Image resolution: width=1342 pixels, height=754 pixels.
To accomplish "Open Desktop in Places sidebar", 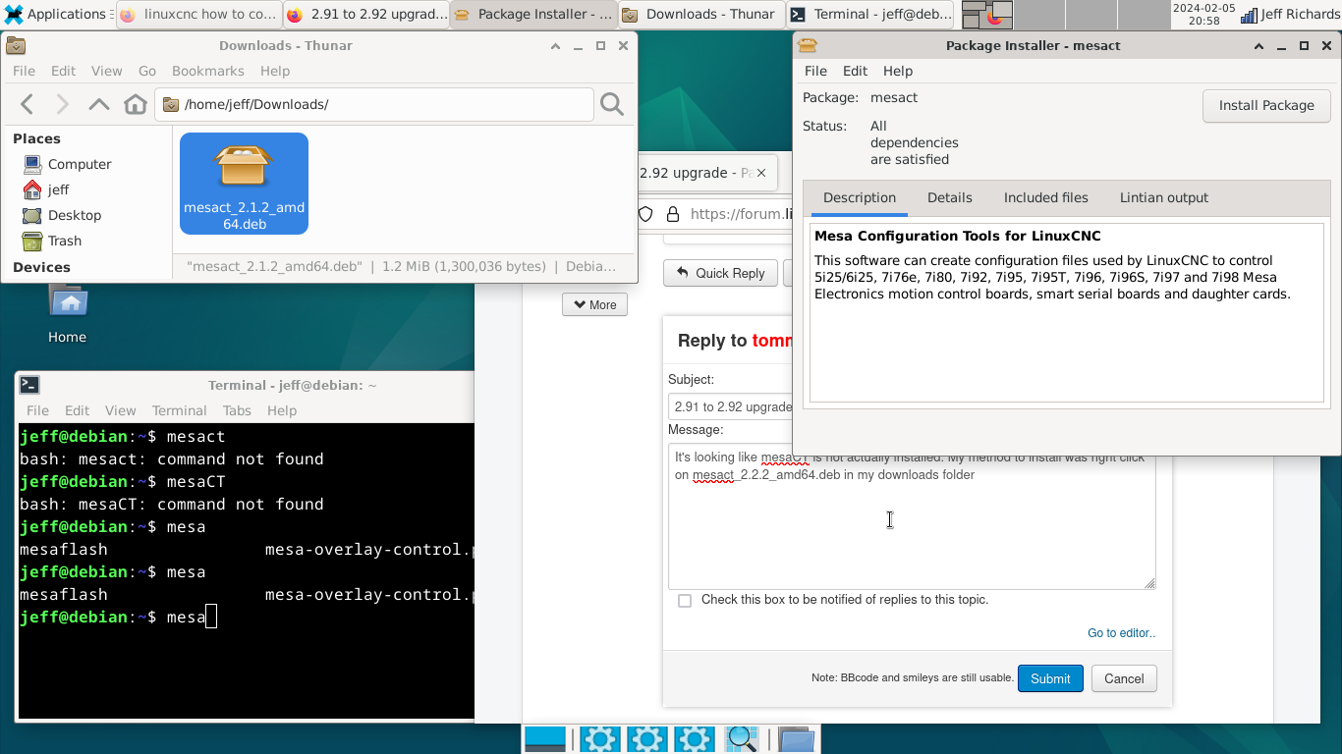I will tap(75, 215).
